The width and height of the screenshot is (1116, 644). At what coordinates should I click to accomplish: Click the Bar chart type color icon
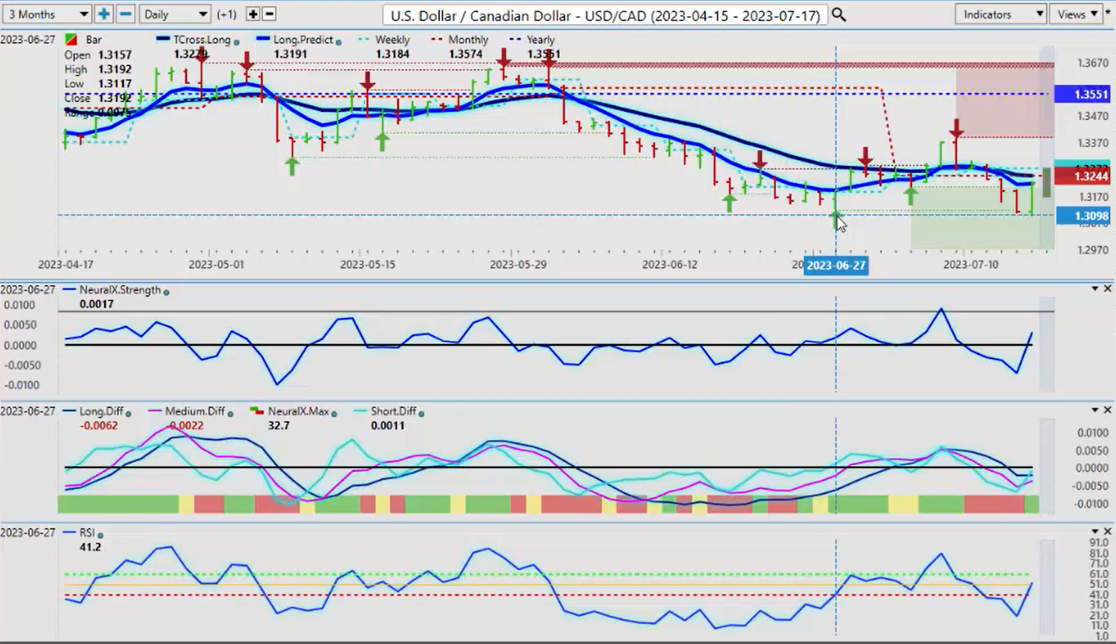[71, 40]
